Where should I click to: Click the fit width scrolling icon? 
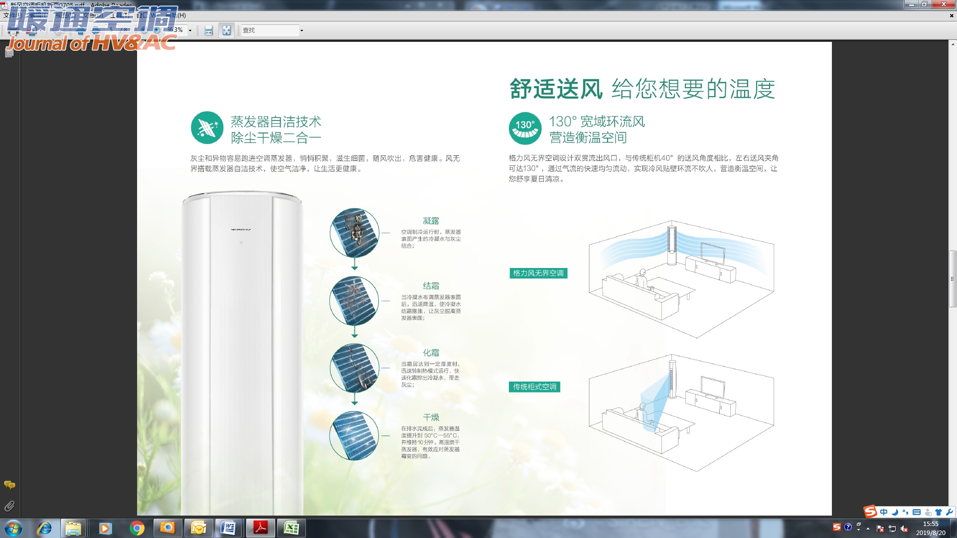click(208, 30)
